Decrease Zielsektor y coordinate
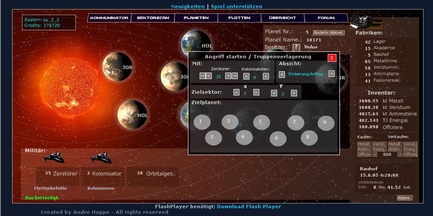Screen dimensions: 433x216 274,92
